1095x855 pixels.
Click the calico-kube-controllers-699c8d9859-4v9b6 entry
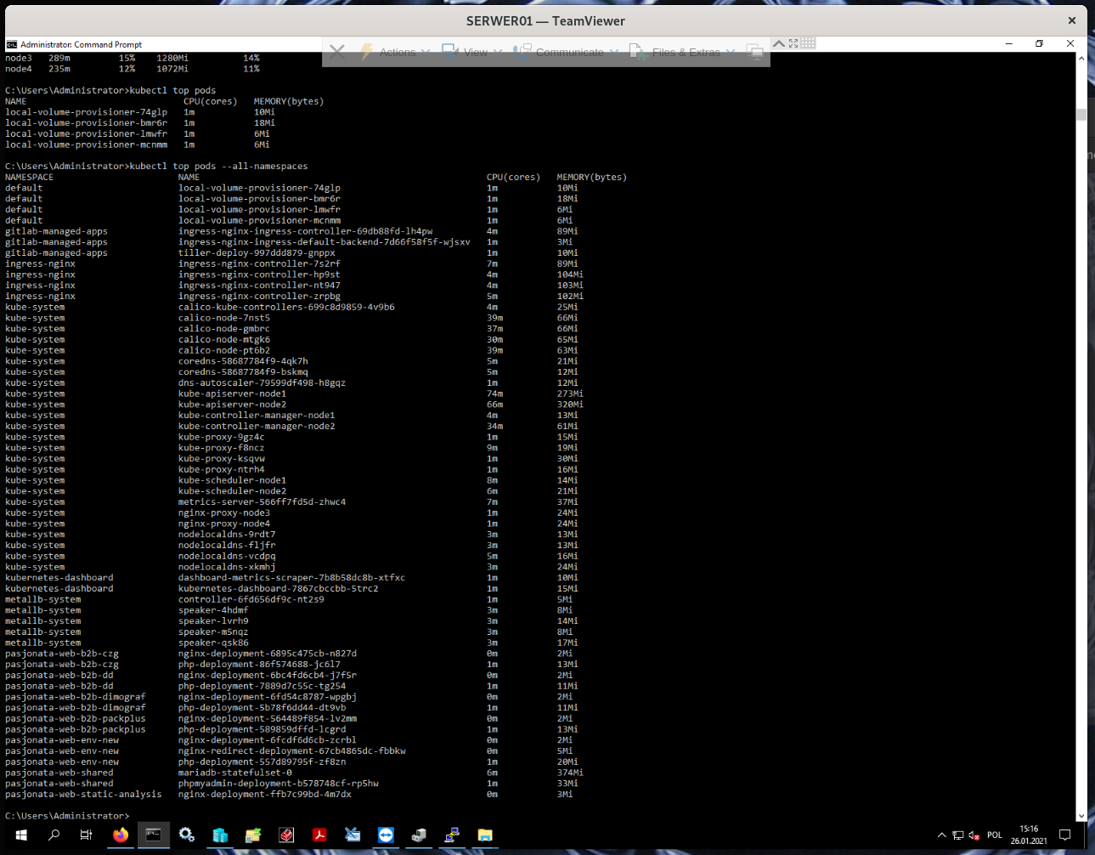(286, 307)
